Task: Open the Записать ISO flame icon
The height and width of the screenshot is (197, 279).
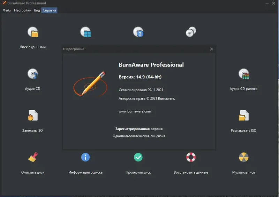Action: point(33,116)
